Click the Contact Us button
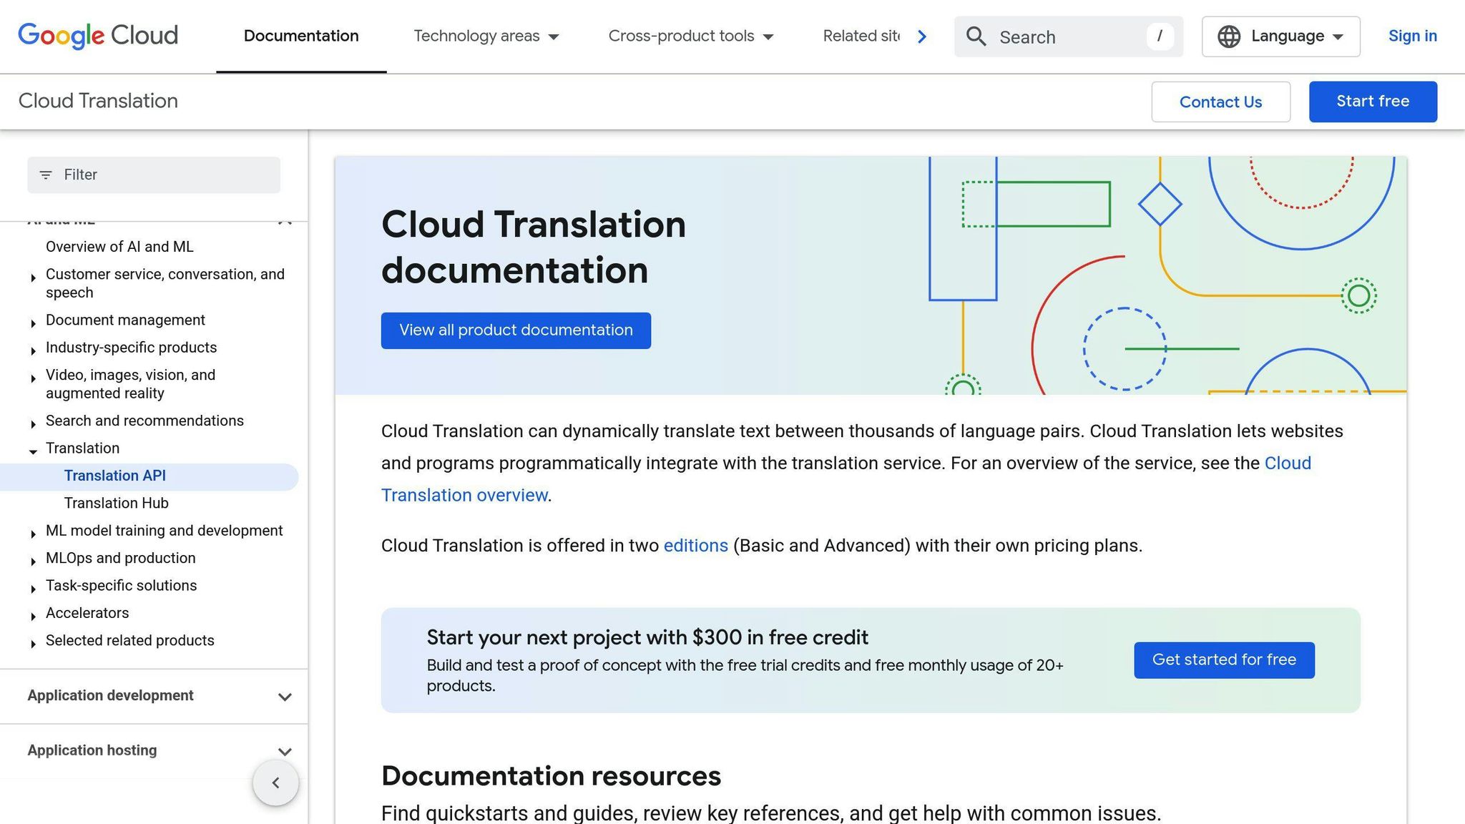Viewport: 1465px width, 824px height. pyautogui.click(x=1220, y=102)
